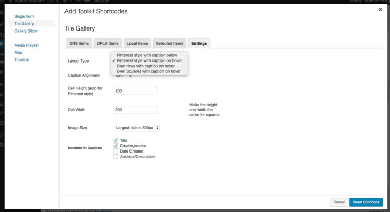Enable Abstract/Description metadata checkbox
Viewport: 390px width, 212px height.
coord(116,157)
